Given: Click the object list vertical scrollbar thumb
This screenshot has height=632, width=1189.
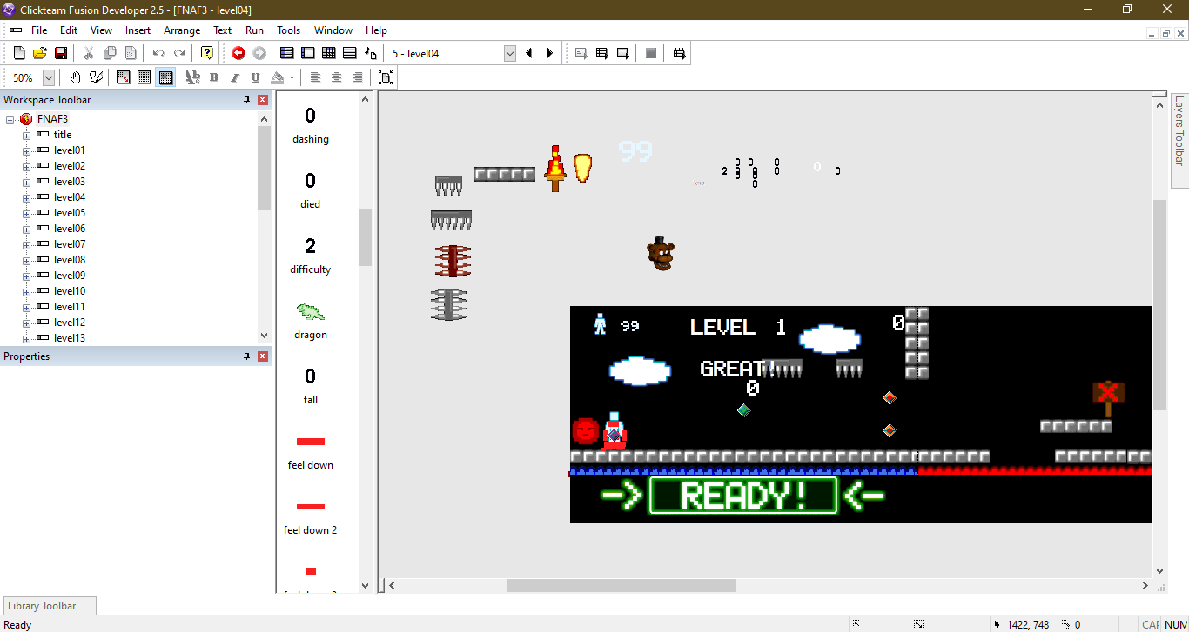Looking at the screenshot, I should click(x=366, y=237).
